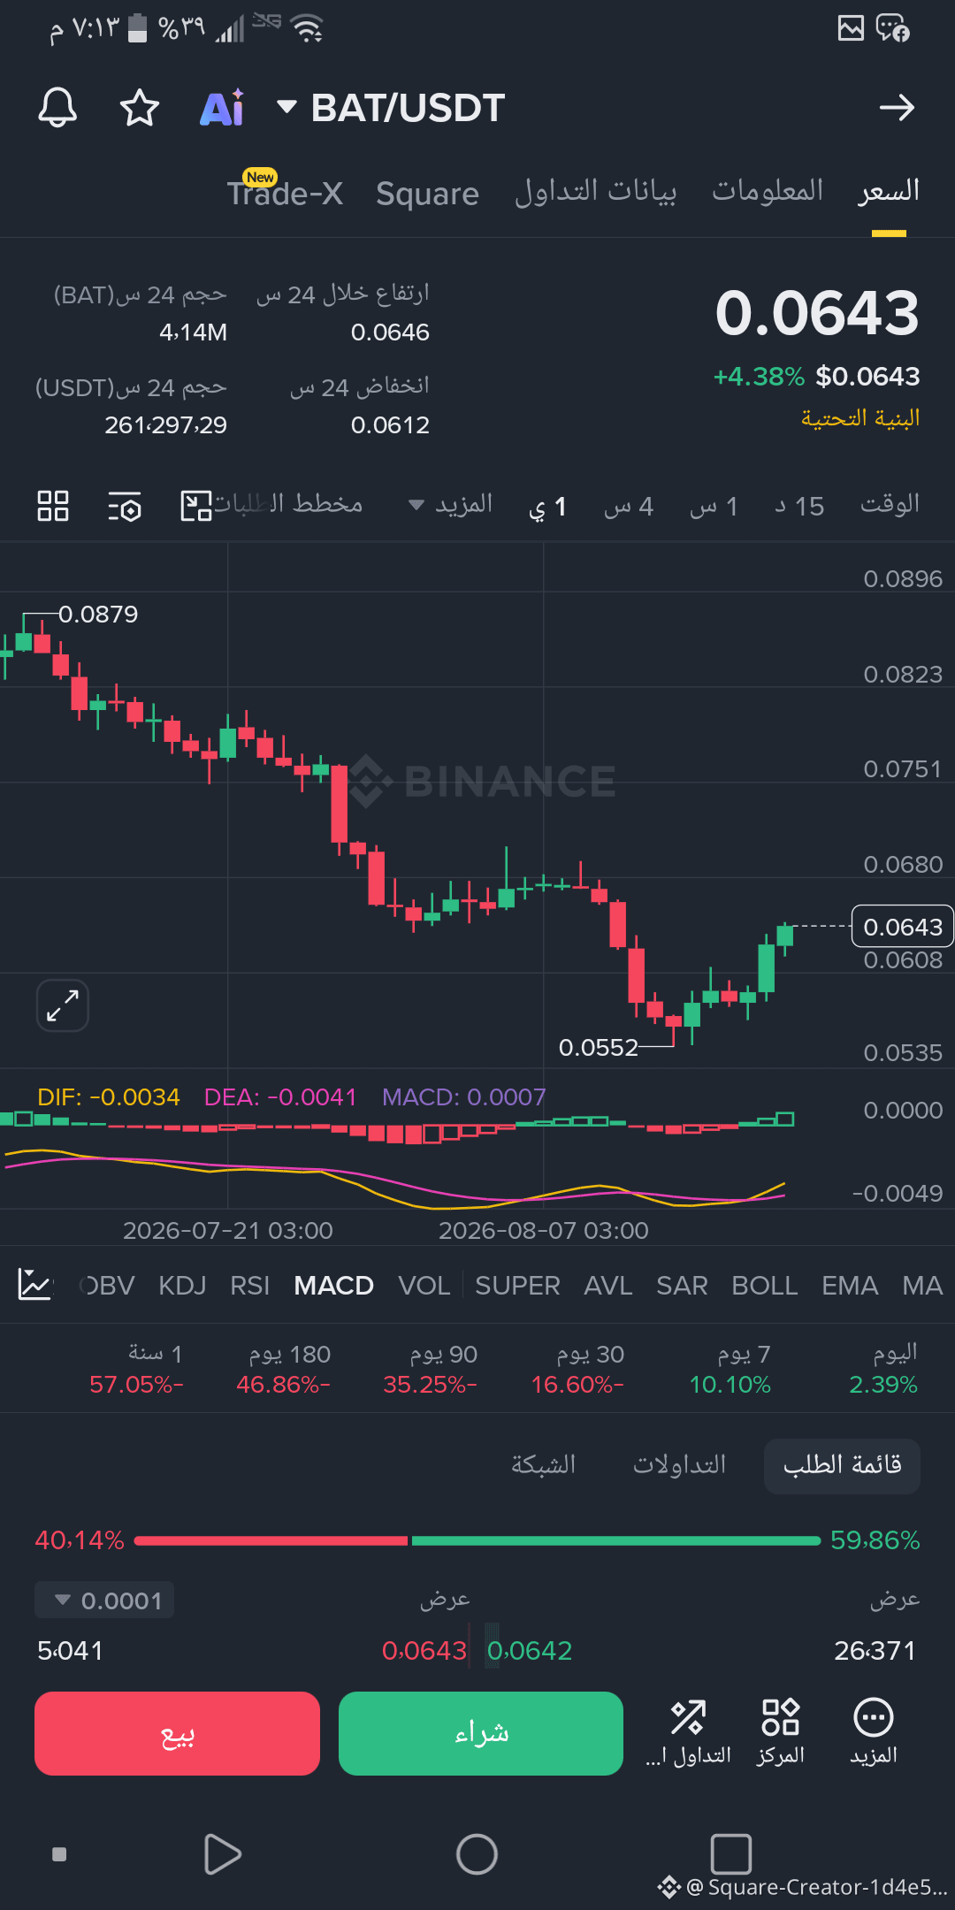Tap the 24h low value 0.0612
This screenshot has height=1910, width=955.
390,425
